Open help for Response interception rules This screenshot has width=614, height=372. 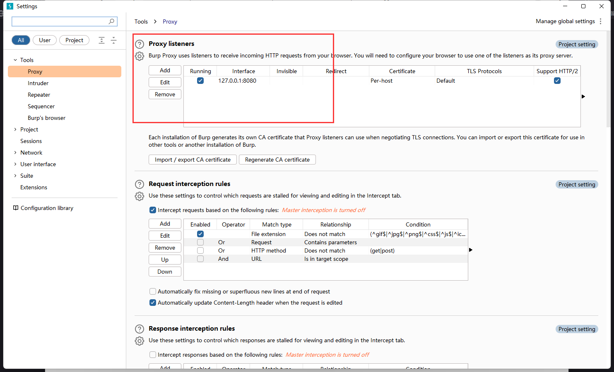coord(140,329)
